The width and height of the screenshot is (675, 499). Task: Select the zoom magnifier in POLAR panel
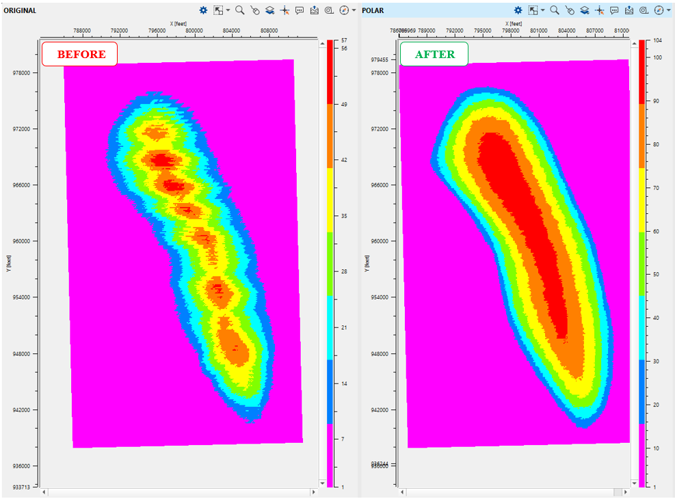pyautogui.click(x=555, y=10)
